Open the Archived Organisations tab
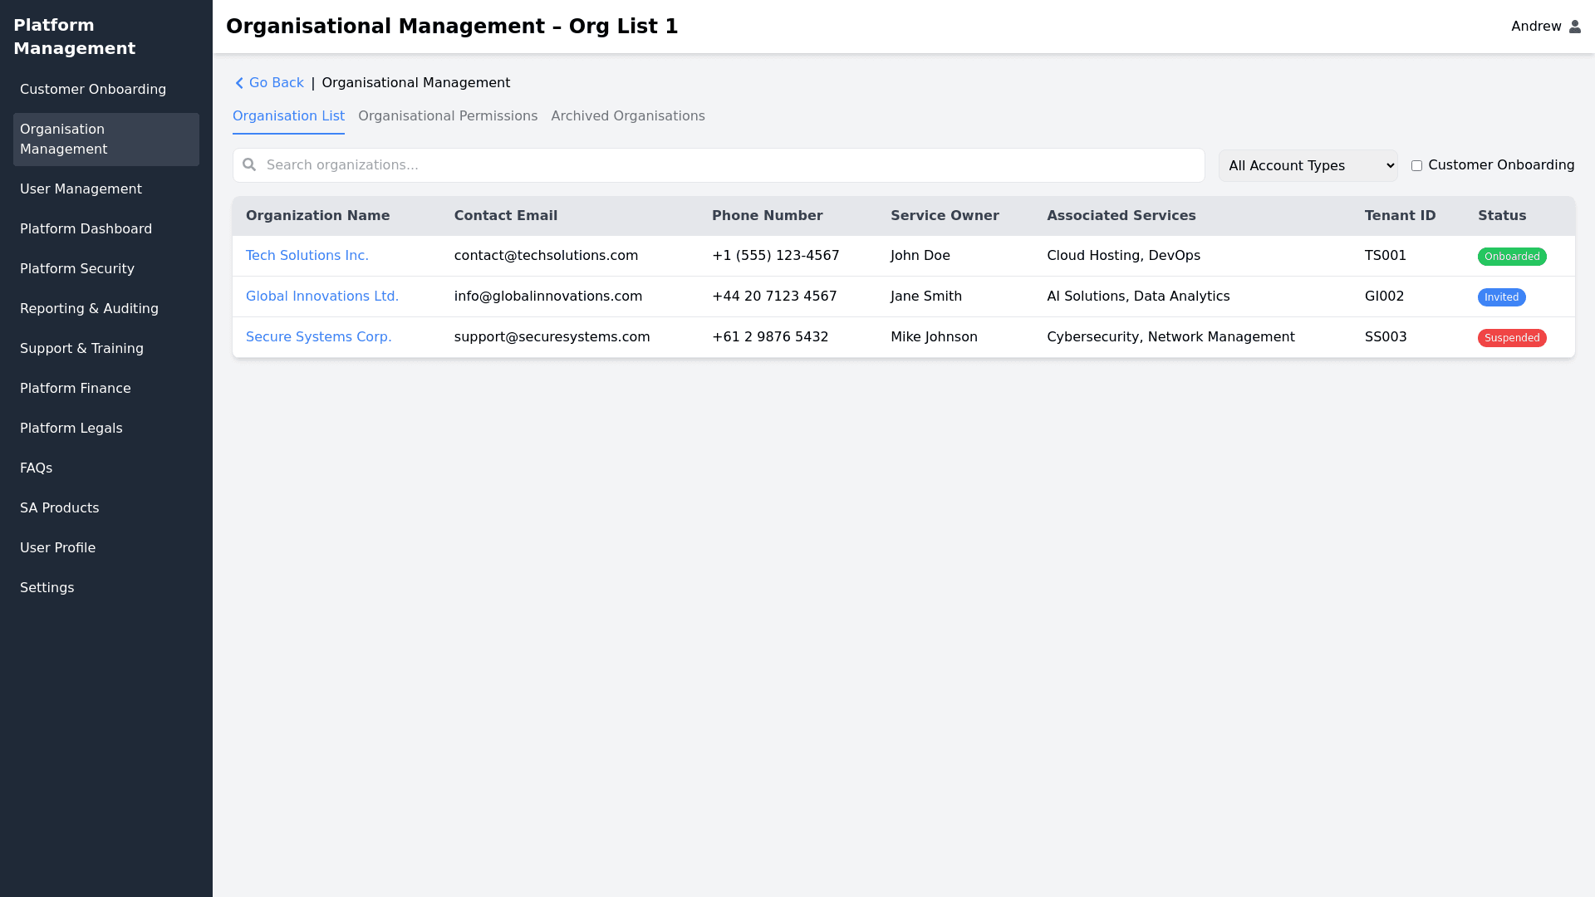 click(627, 116)
